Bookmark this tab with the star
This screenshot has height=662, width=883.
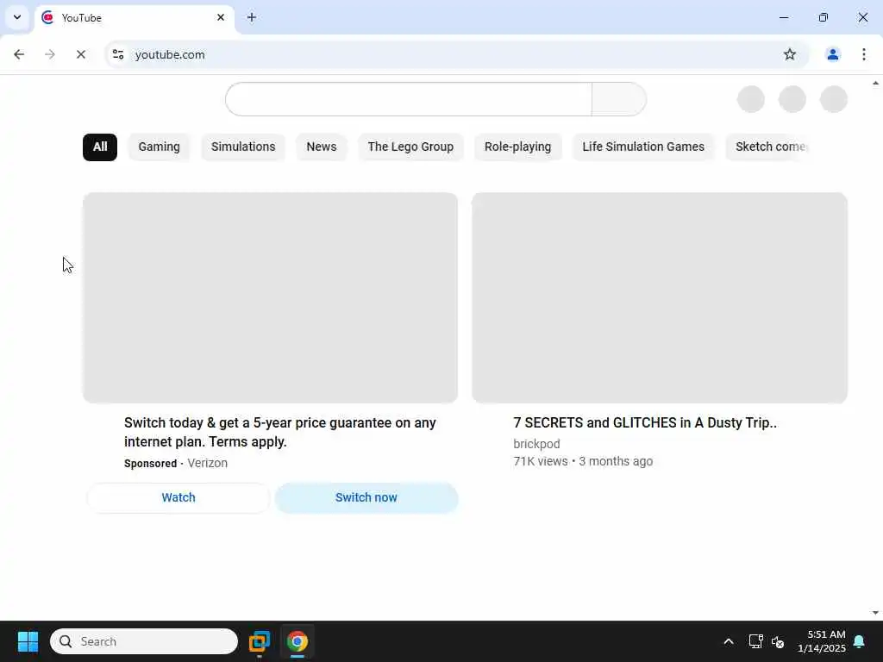[790, 54]
